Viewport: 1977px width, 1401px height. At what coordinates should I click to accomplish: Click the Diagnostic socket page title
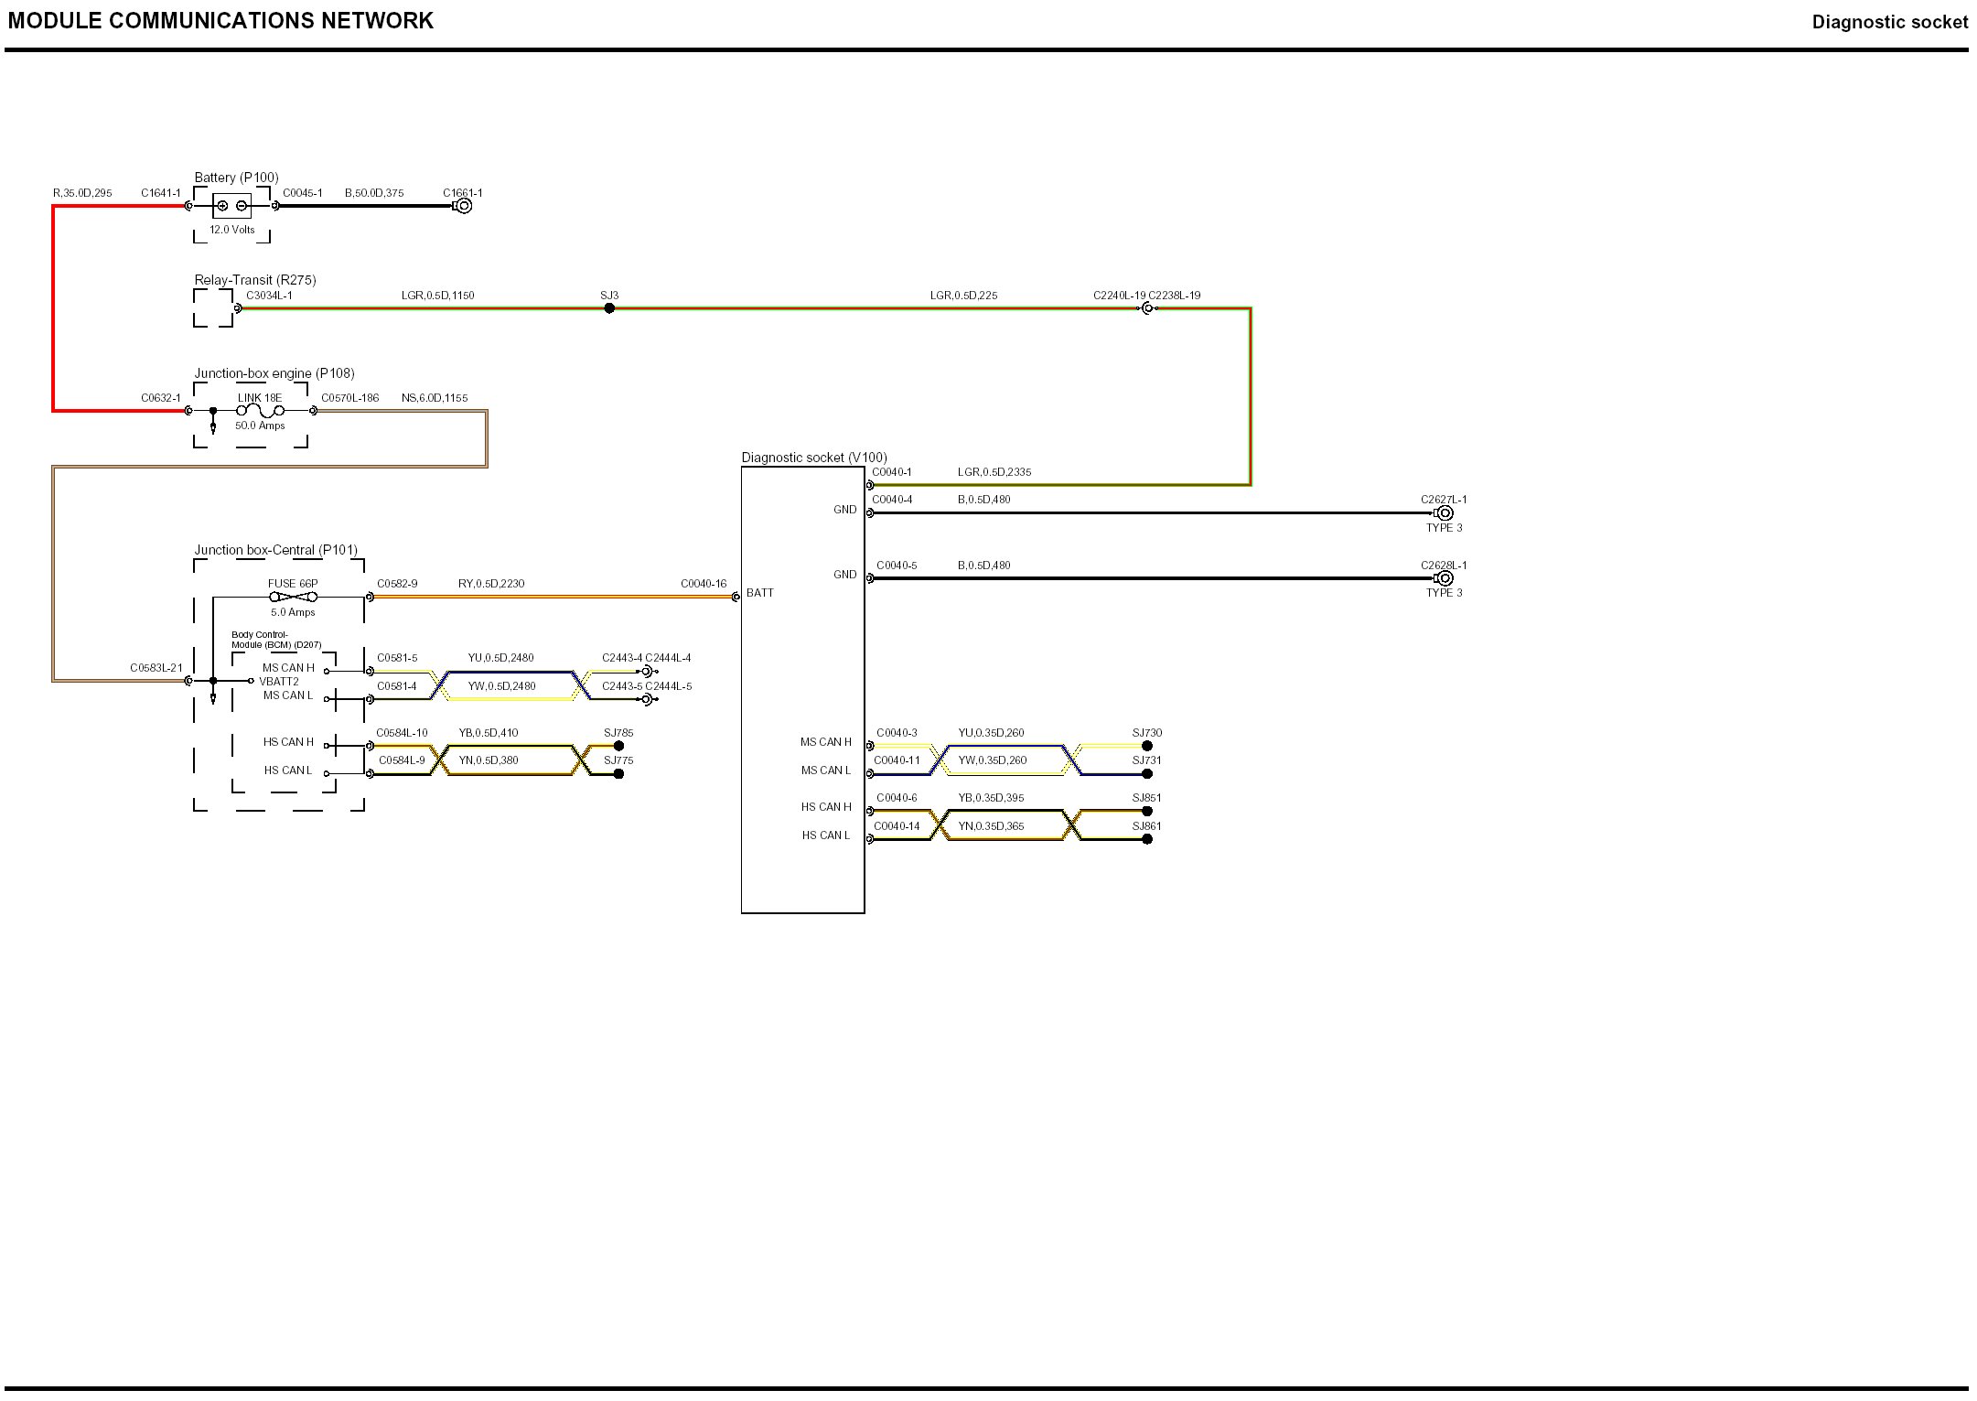1889,22
